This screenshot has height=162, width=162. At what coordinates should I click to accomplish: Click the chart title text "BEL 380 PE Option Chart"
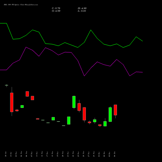tap(14, 5)
